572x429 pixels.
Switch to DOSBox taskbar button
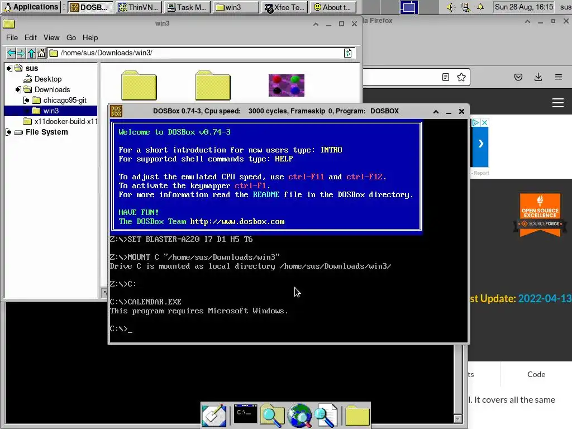pyautogui.click(x=90, y=7)
